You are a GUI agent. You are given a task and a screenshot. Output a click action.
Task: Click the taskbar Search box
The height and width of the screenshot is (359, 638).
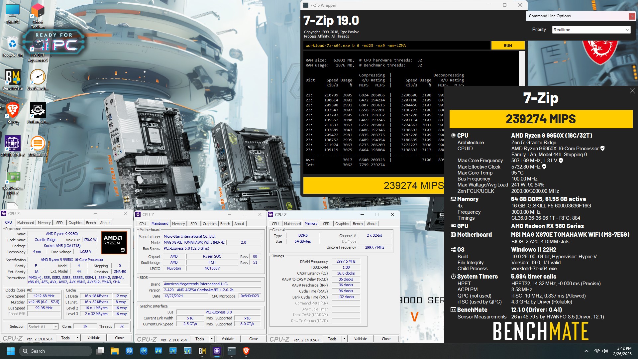[55, 351]
